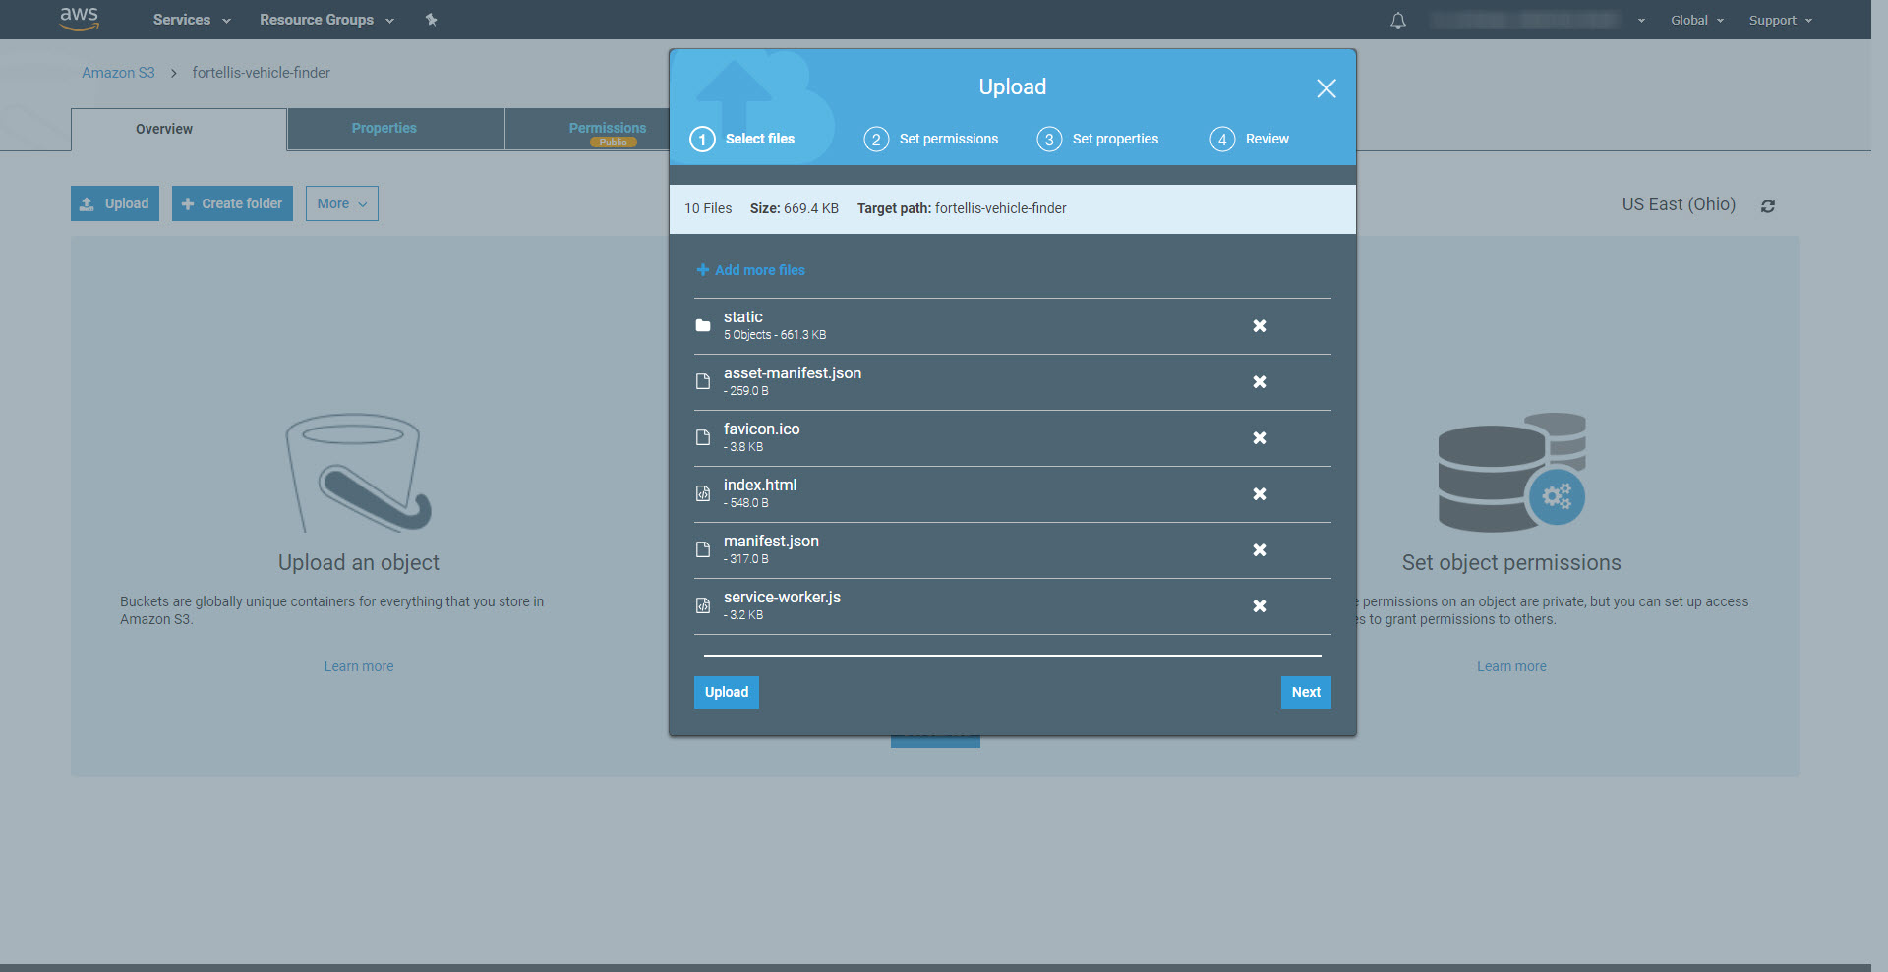Refresh the bucket view icon
The image size is (1888, 972).
coord(1767,206)
